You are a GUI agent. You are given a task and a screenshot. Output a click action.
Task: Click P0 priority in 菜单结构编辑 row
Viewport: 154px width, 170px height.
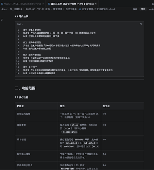pos(104,114)
